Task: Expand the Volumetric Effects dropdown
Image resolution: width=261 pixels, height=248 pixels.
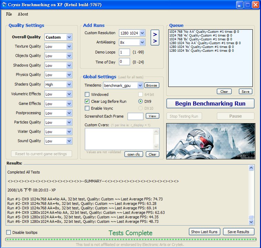Action: pyautogui.click(x=69, y=94)
